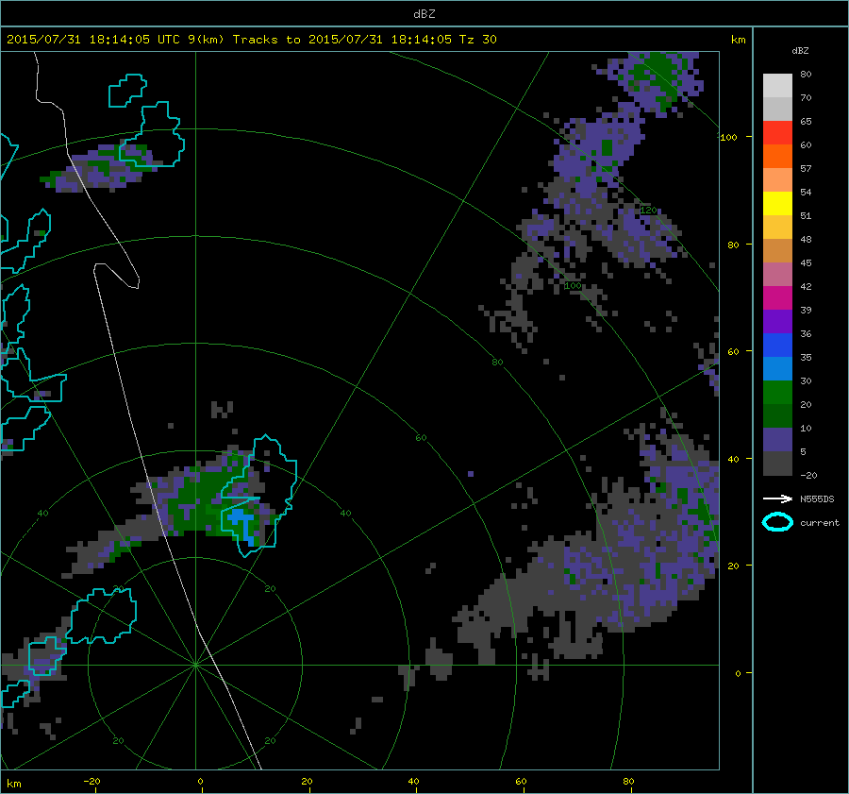
Task: Click the dBZ label above the color scale
Action: click(800, 50)
